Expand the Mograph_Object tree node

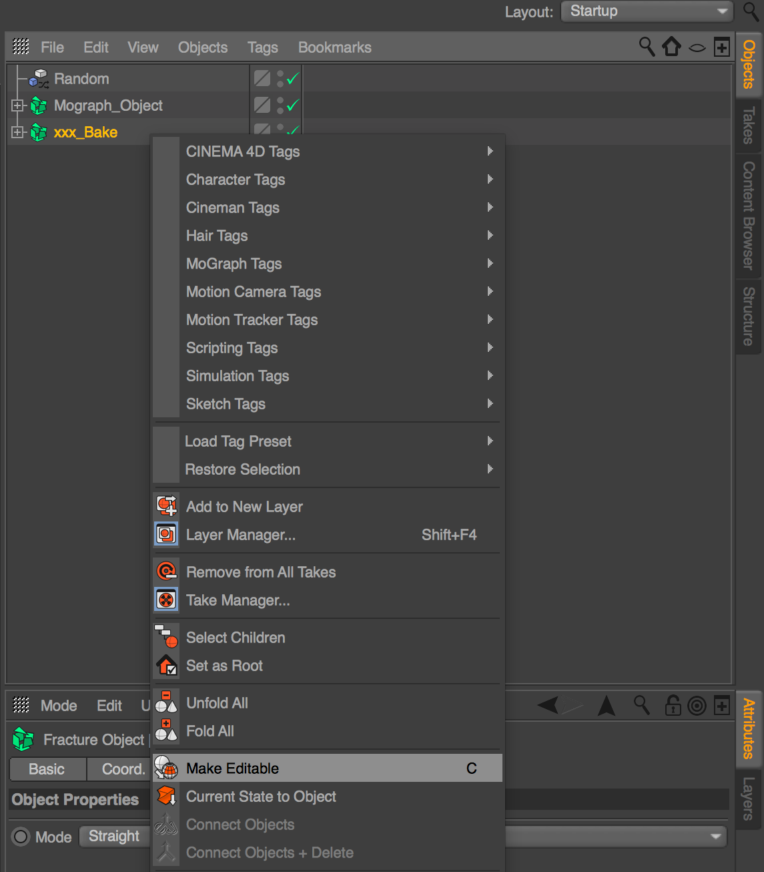click(x=17, y=105)
